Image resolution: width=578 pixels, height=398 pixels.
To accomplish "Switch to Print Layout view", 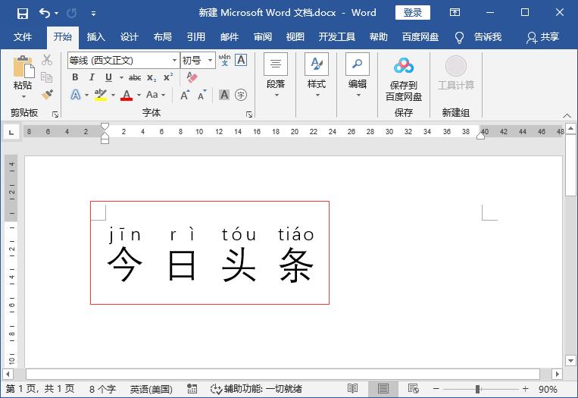I will 383,388.
